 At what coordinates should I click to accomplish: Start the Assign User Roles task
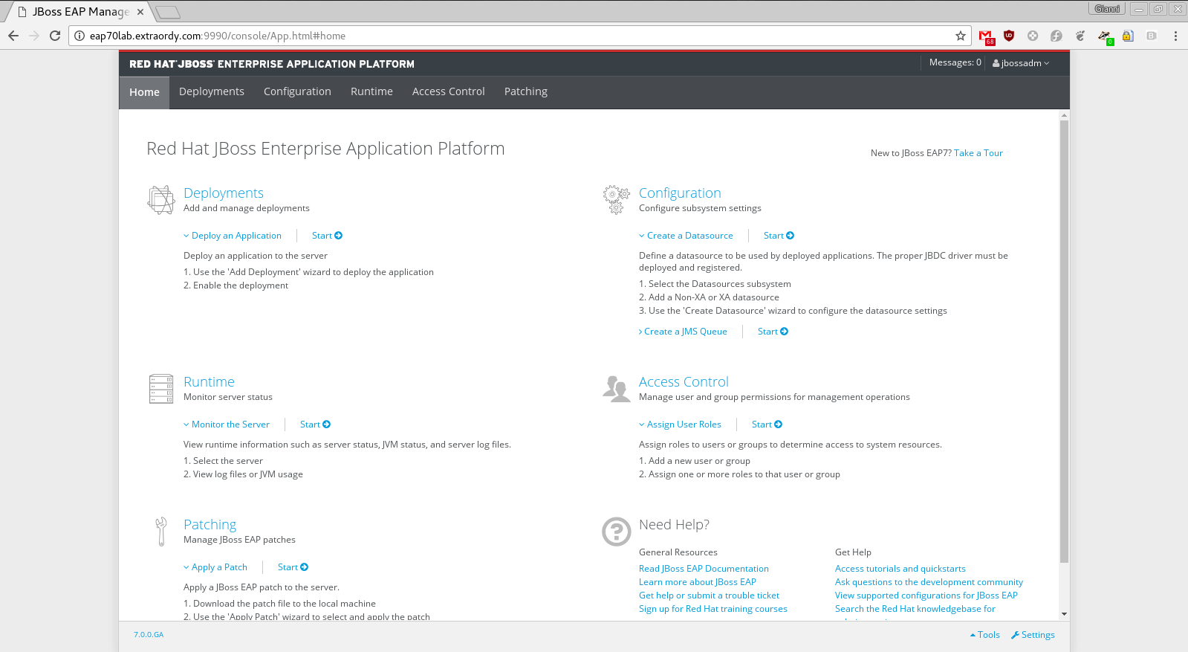pyautogui.click(x=767, y=425)
